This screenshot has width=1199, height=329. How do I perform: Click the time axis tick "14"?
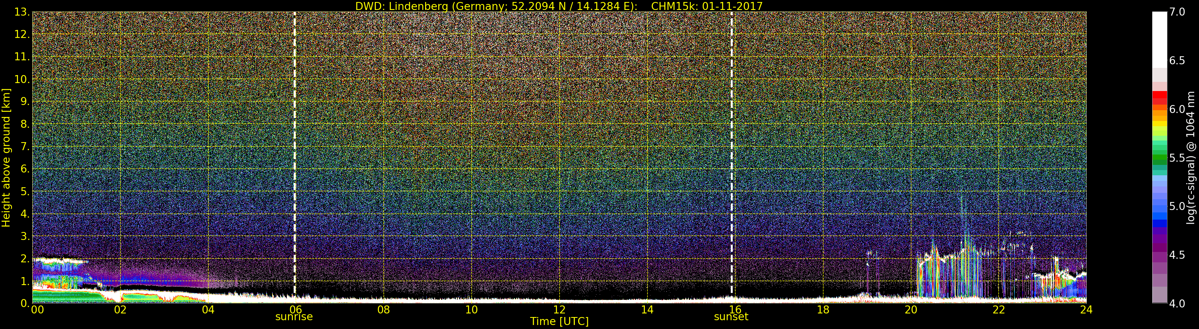pos(647,310)
